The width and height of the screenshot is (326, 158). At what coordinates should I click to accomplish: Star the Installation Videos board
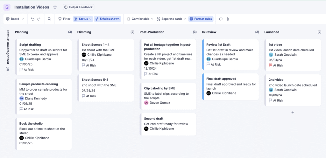pos(55,7)
